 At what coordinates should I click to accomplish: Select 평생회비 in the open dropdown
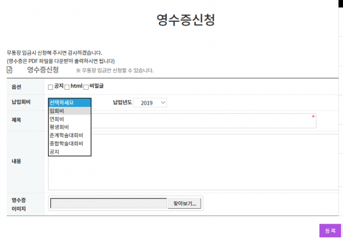pyautogui.click(x=69, y=127)
